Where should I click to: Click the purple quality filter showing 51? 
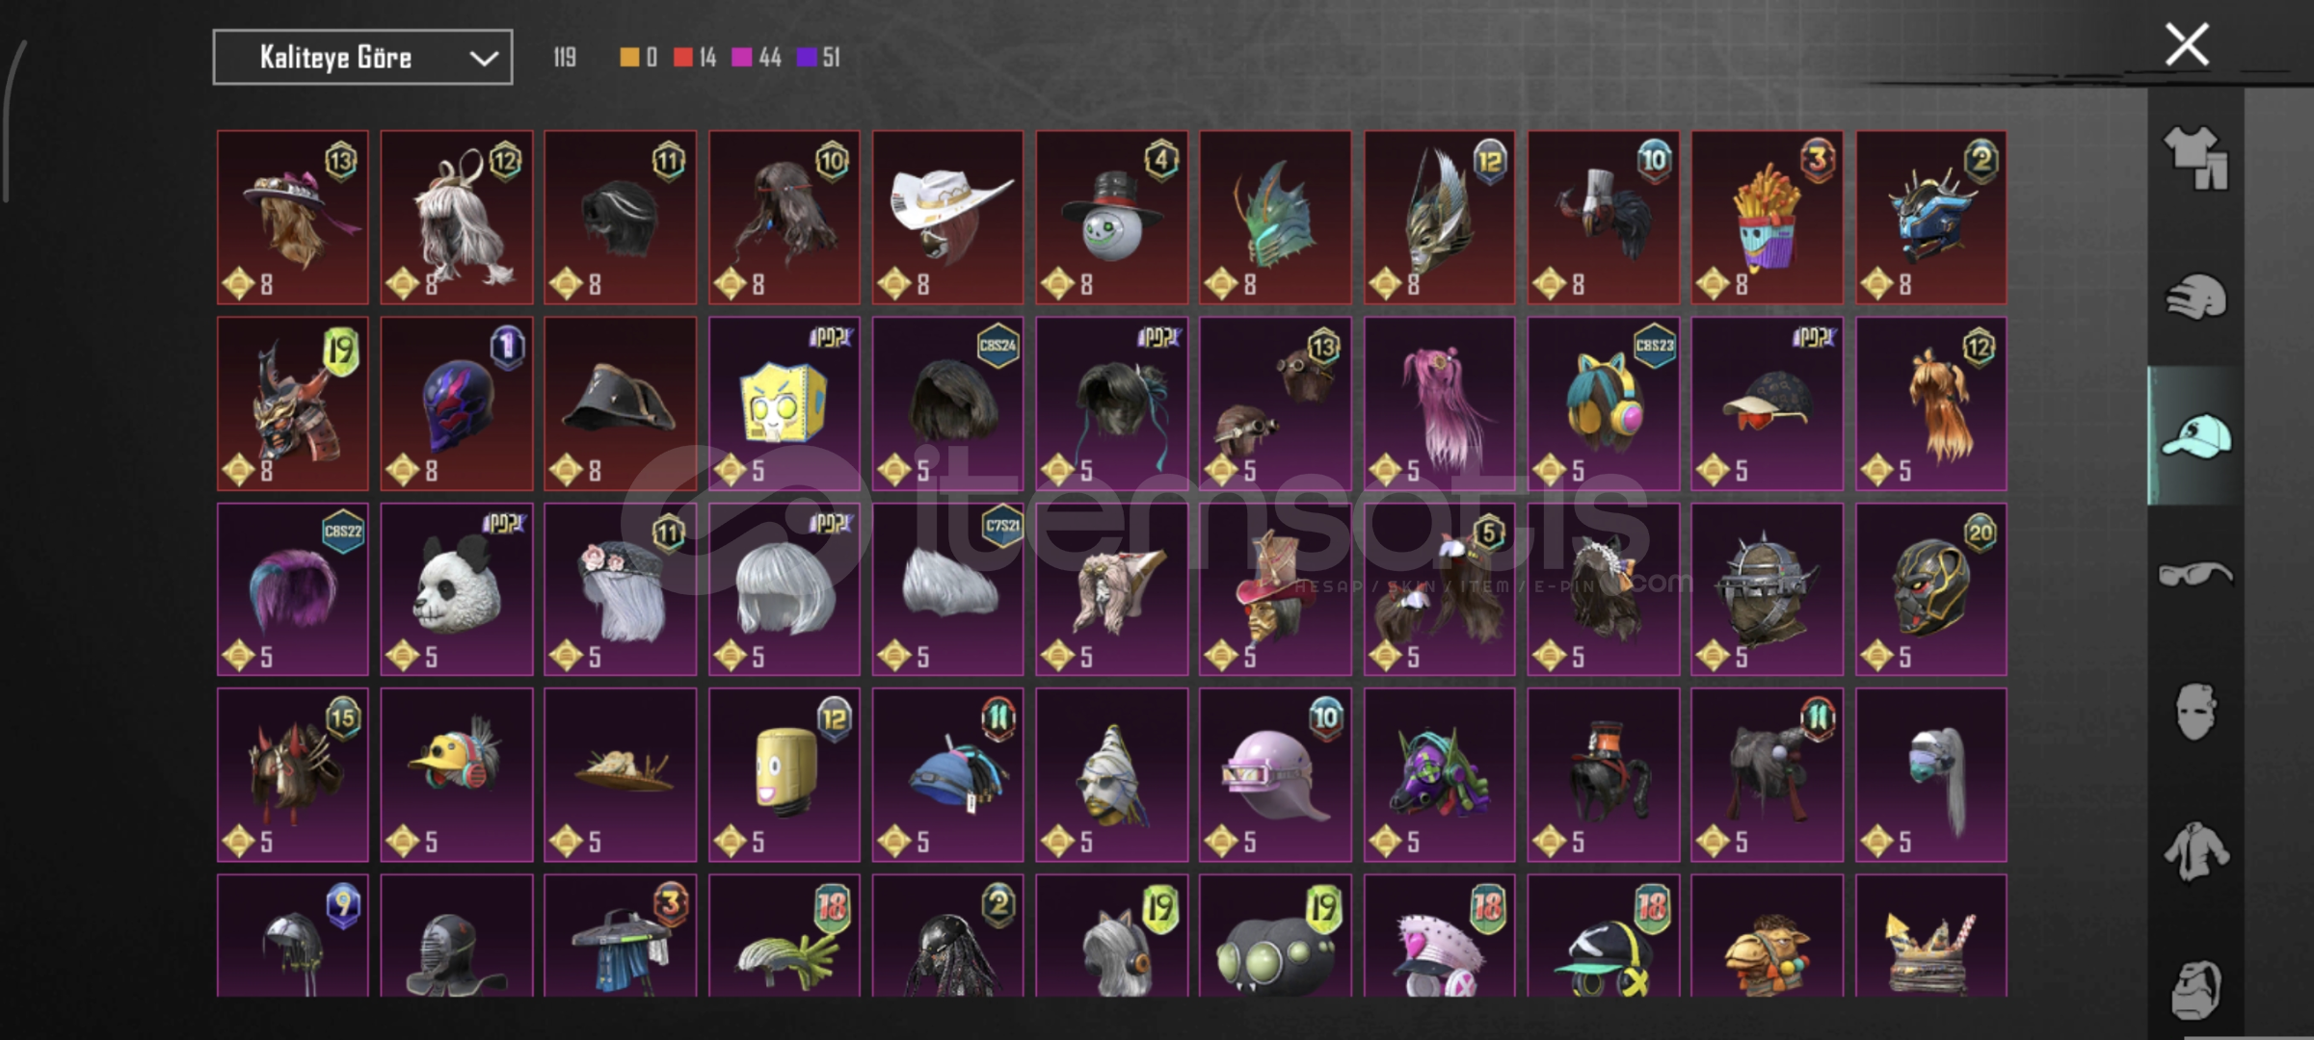pyautogui.click(x=818, y=58)
